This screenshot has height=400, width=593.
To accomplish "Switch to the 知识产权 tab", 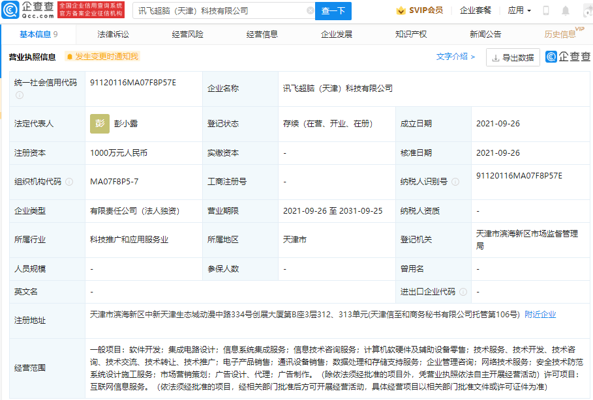I will coord(411,35).
